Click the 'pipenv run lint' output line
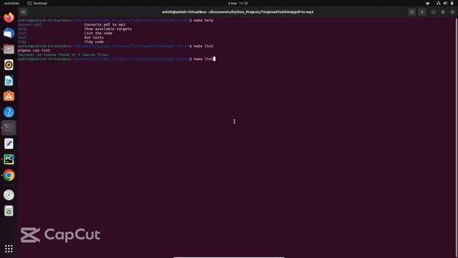 (x=34, y=50)
